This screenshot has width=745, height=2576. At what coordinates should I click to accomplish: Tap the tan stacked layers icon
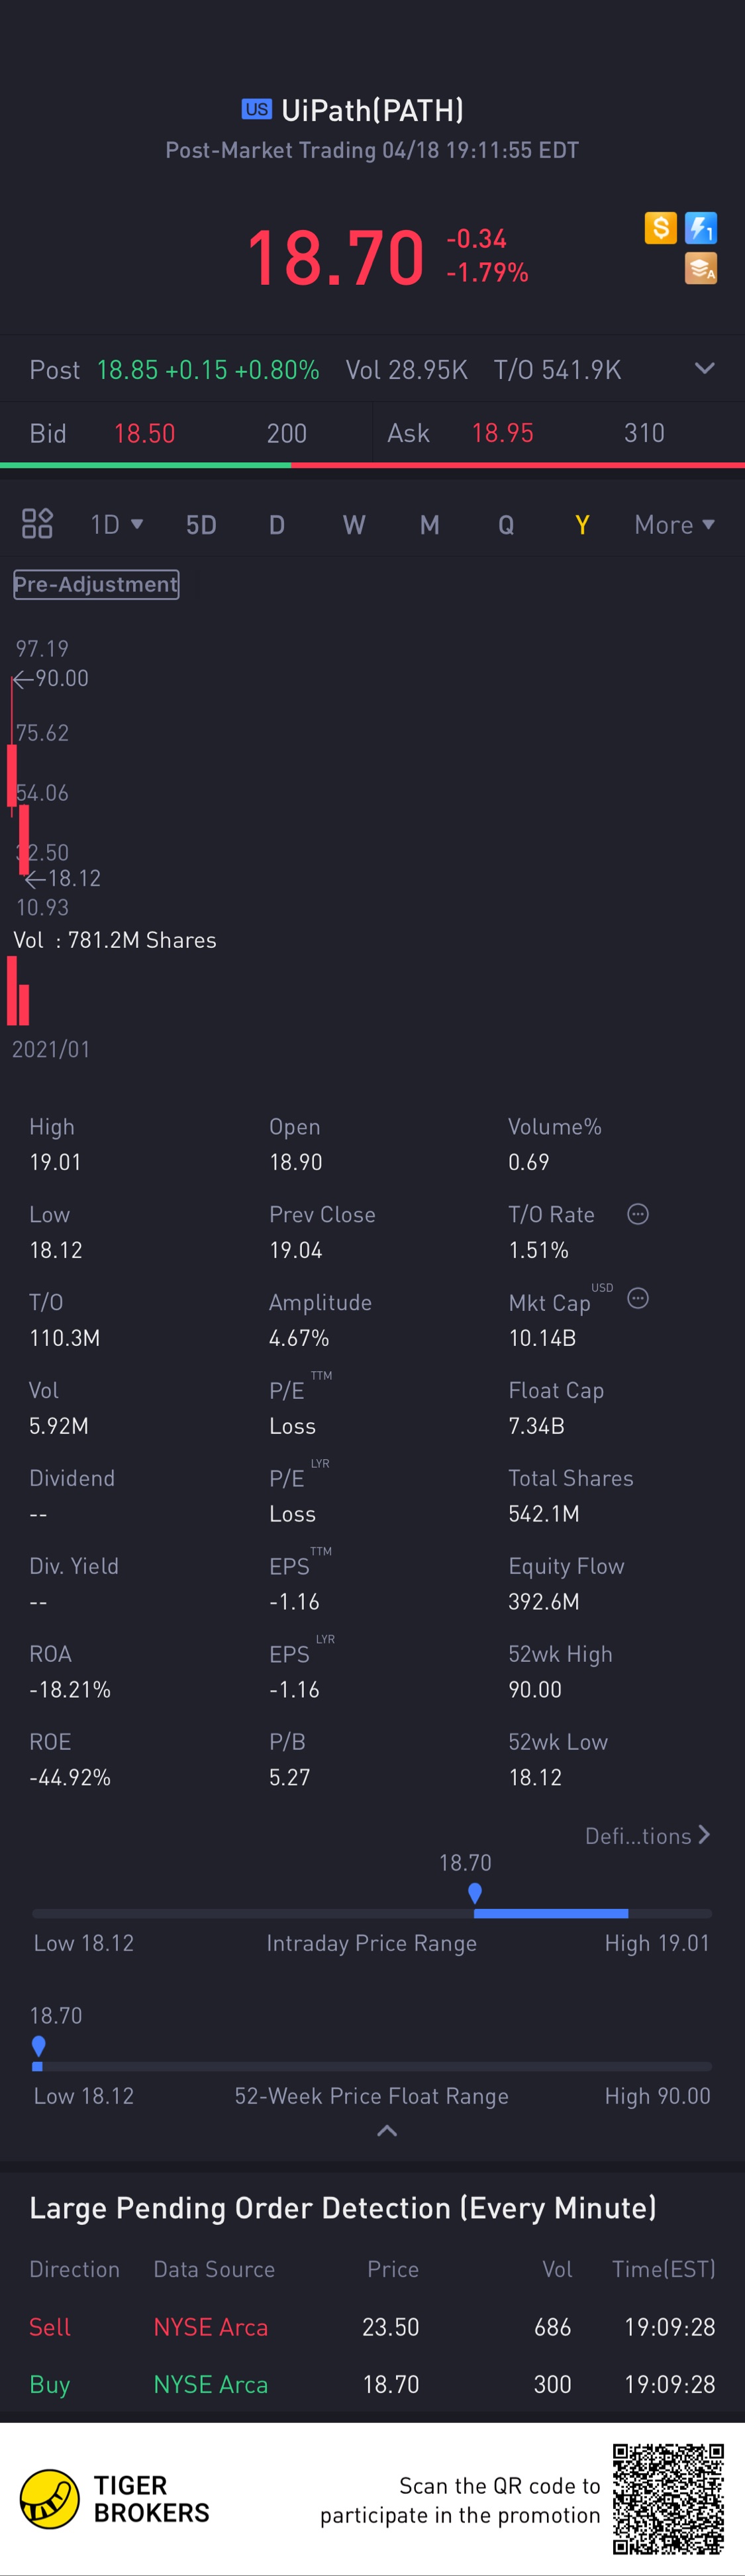coord(701,268)
